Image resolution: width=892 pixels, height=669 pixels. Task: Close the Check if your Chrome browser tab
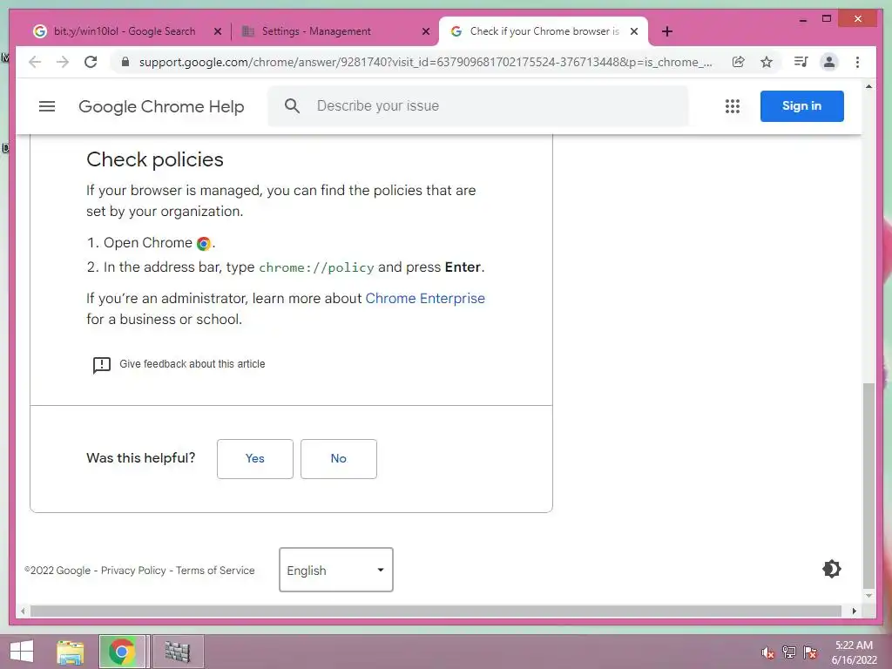coord(634,32)
